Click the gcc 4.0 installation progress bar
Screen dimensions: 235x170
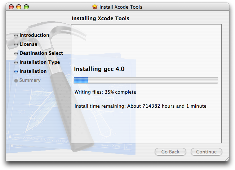(x=146, y=80)
